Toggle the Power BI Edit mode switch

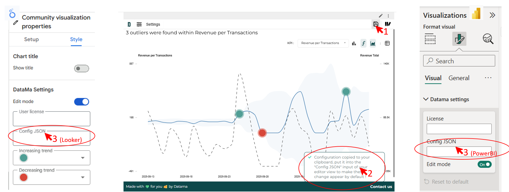coord(484,164)
